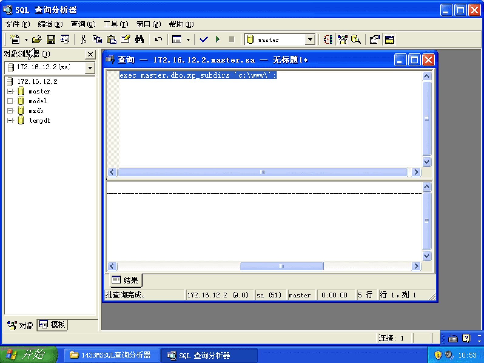Expand the tempdb database node
This screenshot has width=484, height=363.
click(x=10, y=120)
